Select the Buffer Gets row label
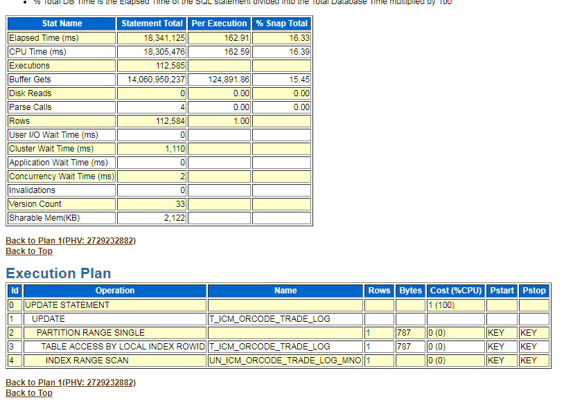Screen dimensions: 573x400 62,80
